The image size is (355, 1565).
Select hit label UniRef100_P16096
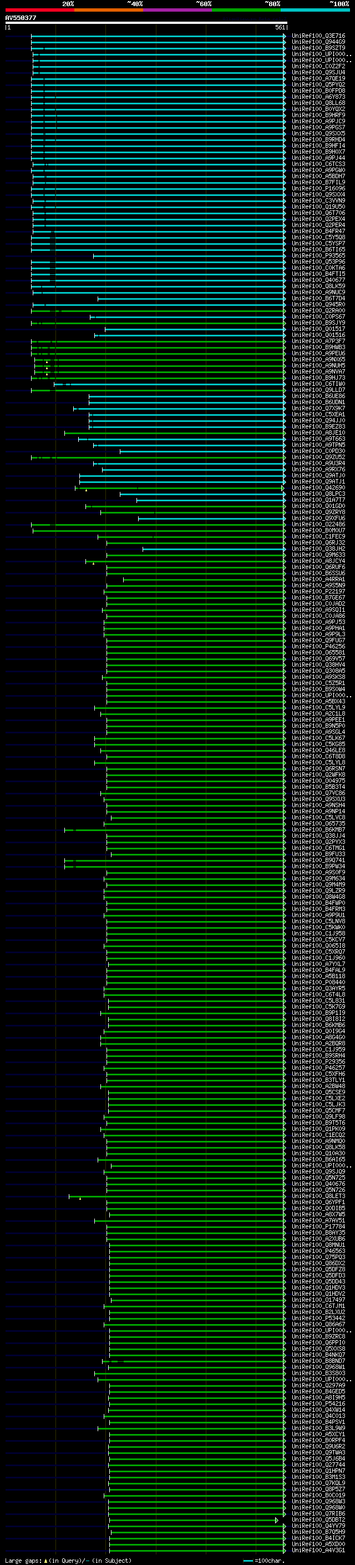pyautogui.click(x=318, y=188)
